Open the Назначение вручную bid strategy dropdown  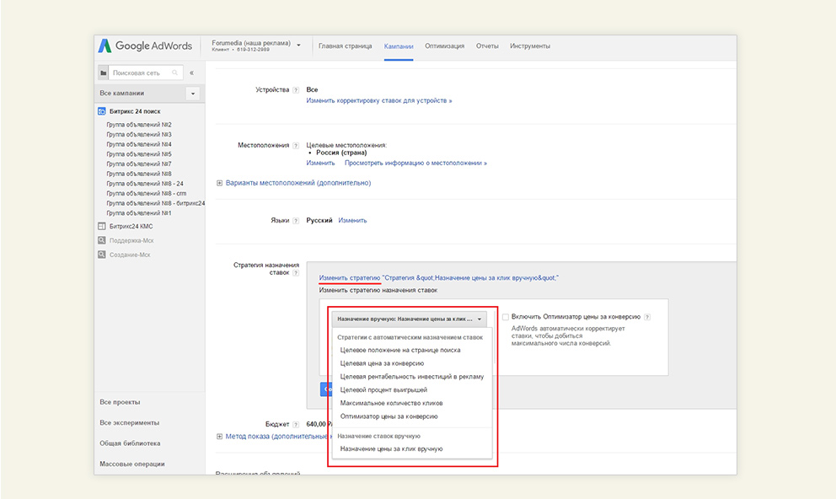[x=410, y=319]
